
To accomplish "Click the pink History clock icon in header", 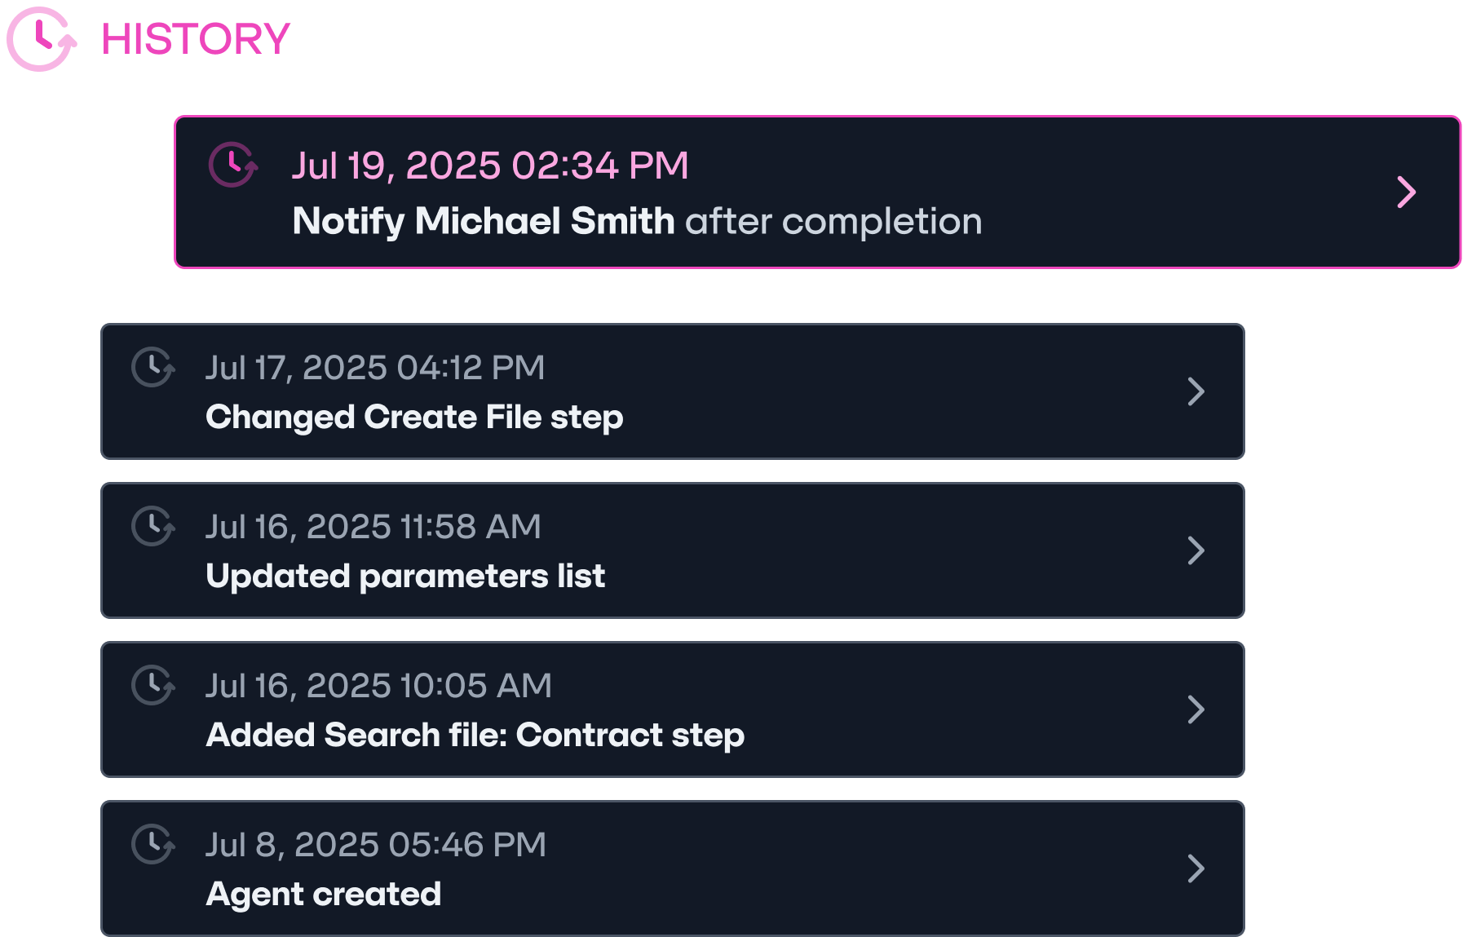I will 42,39.
